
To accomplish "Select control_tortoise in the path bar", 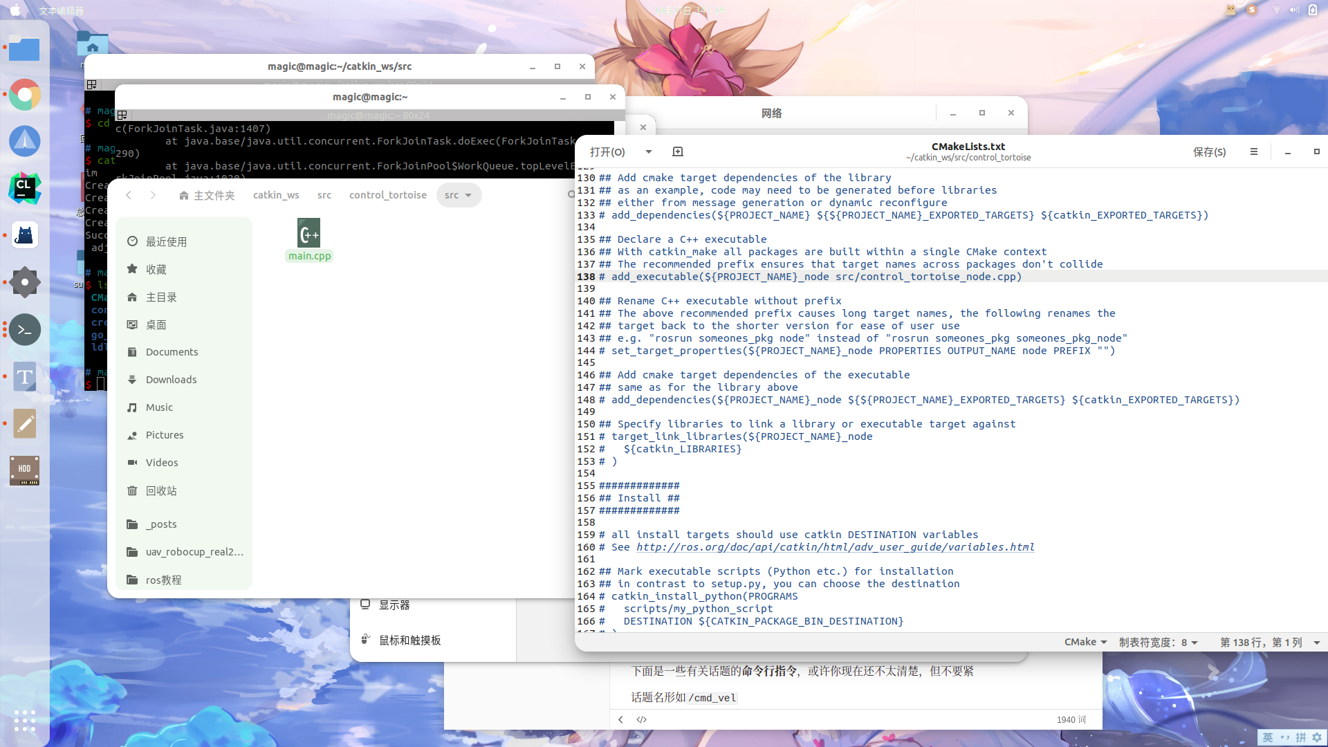I will click(387, 195).
